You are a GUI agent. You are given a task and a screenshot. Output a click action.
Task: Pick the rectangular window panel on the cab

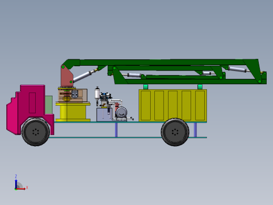[33, 103]
